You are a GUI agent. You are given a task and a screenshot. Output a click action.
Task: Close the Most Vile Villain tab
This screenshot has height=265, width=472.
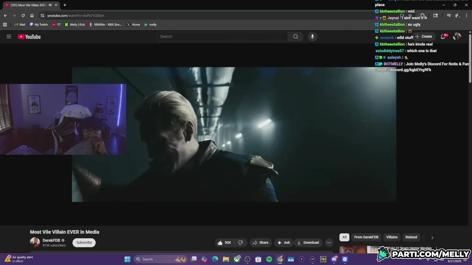tap(57, 5)
